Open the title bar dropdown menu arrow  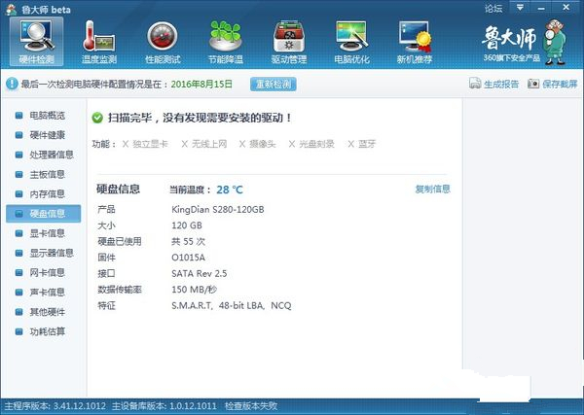[x=520, y=8]
